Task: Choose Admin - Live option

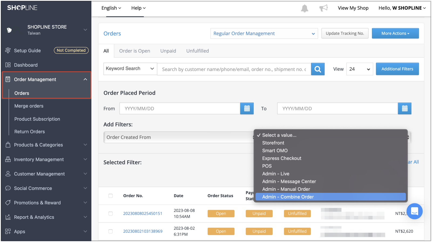Action: pos(330,174)
